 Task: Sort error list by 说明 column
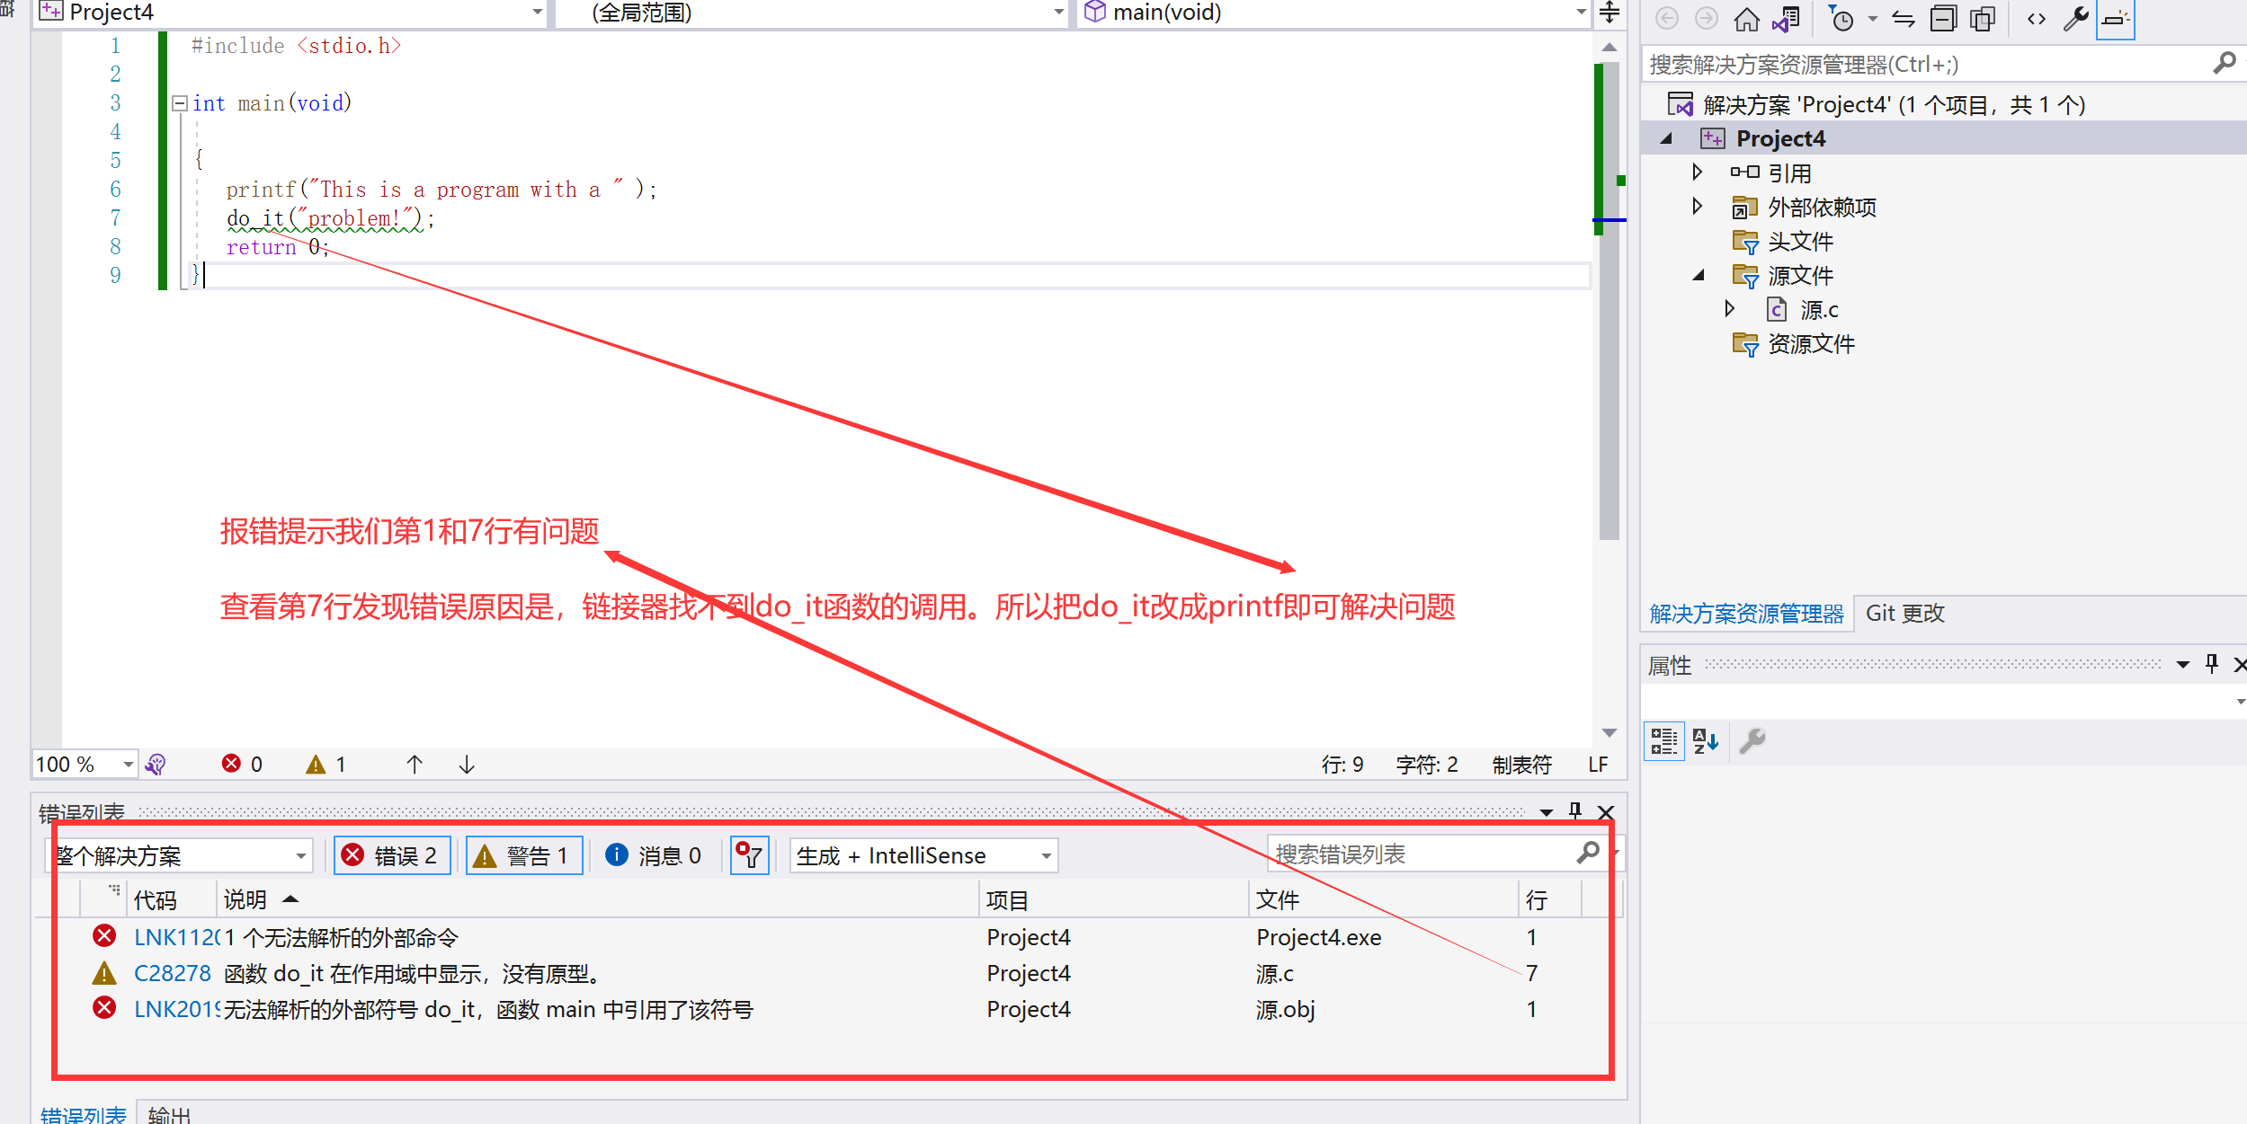pyautogui.click(x=598, y=899)
